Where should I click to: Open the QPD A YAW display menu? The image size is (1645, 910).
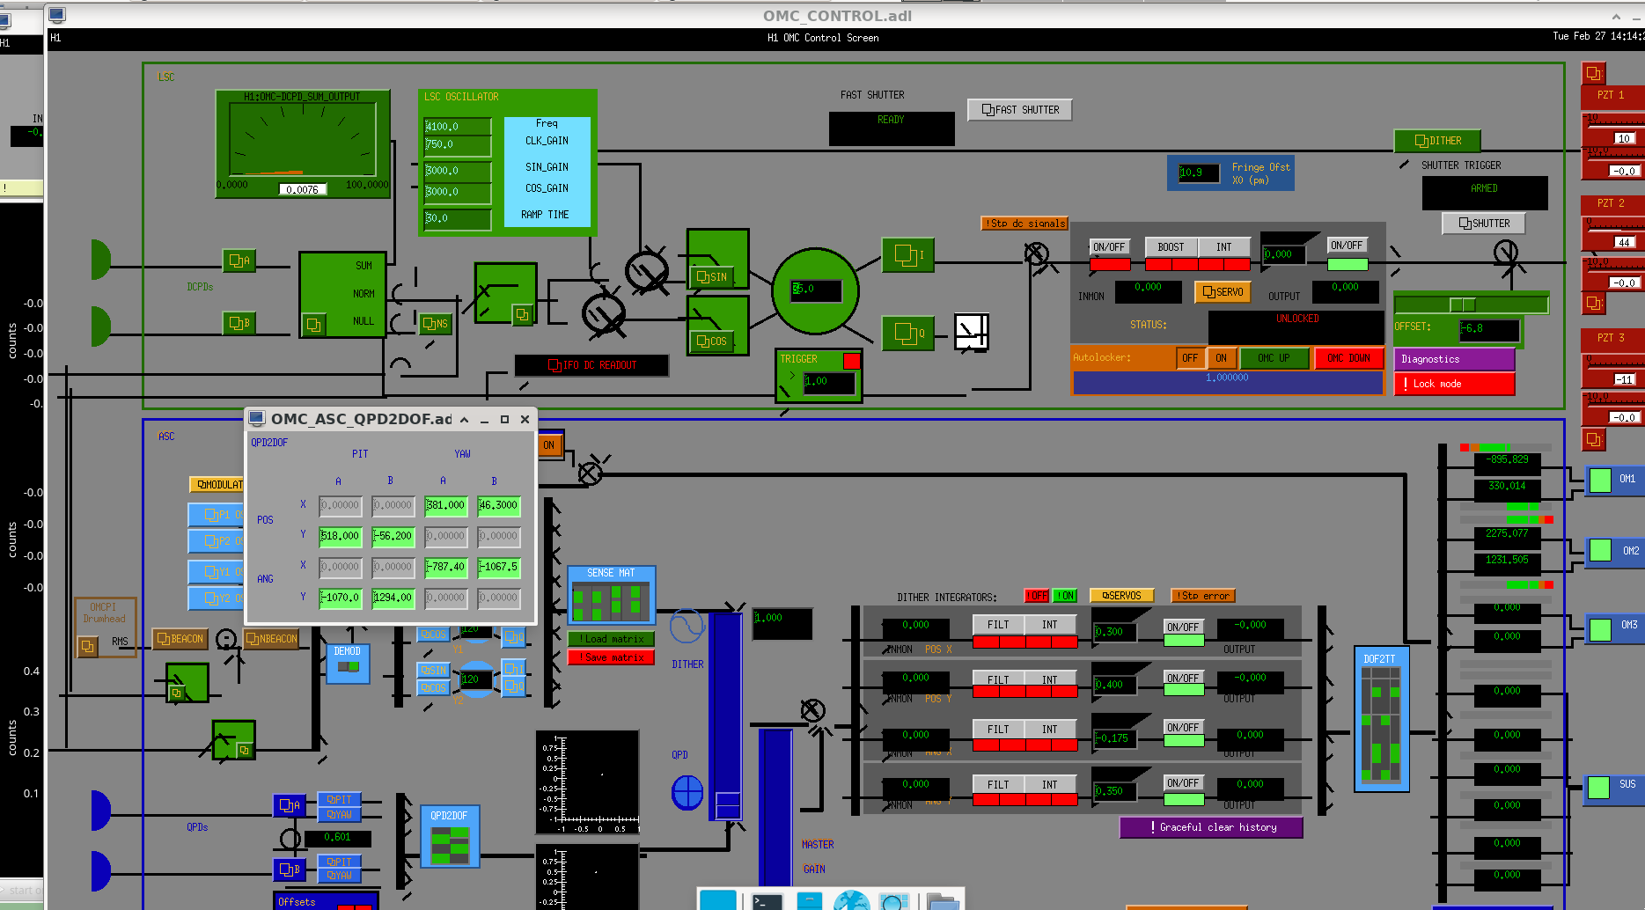(339, 814)
